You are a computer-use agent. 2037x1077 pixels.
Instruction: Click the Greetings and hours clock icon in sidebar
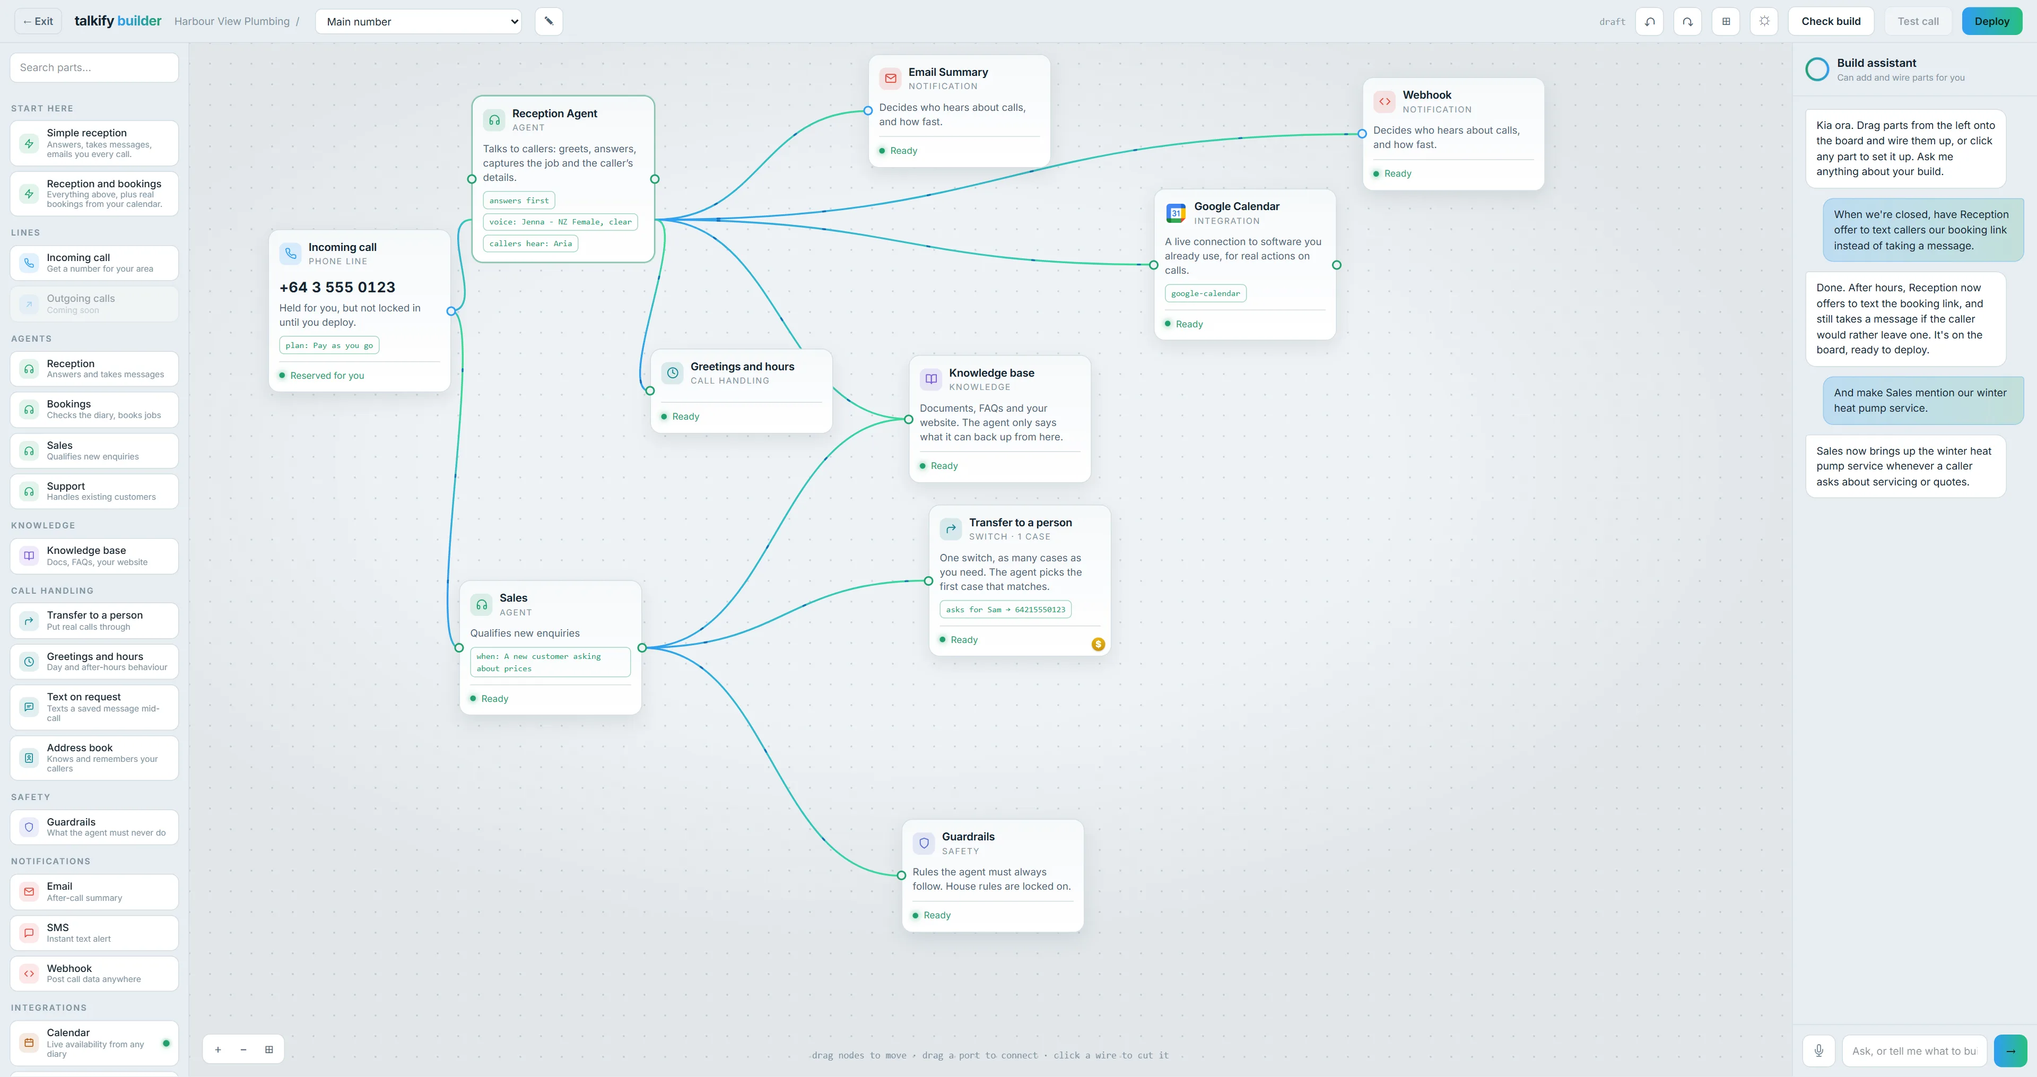pyautogui.click(x=29, y=662)
